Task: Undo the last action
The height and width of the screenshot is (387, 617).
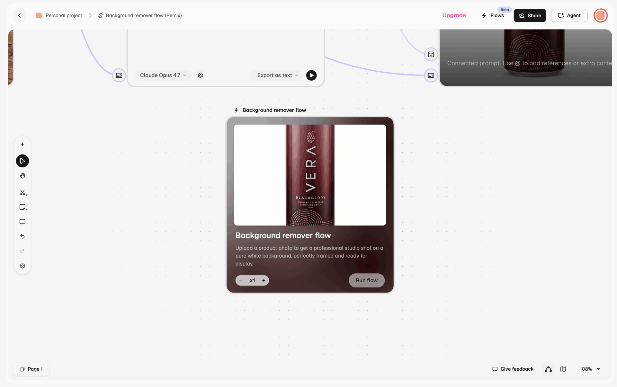Action: (22, 236)
